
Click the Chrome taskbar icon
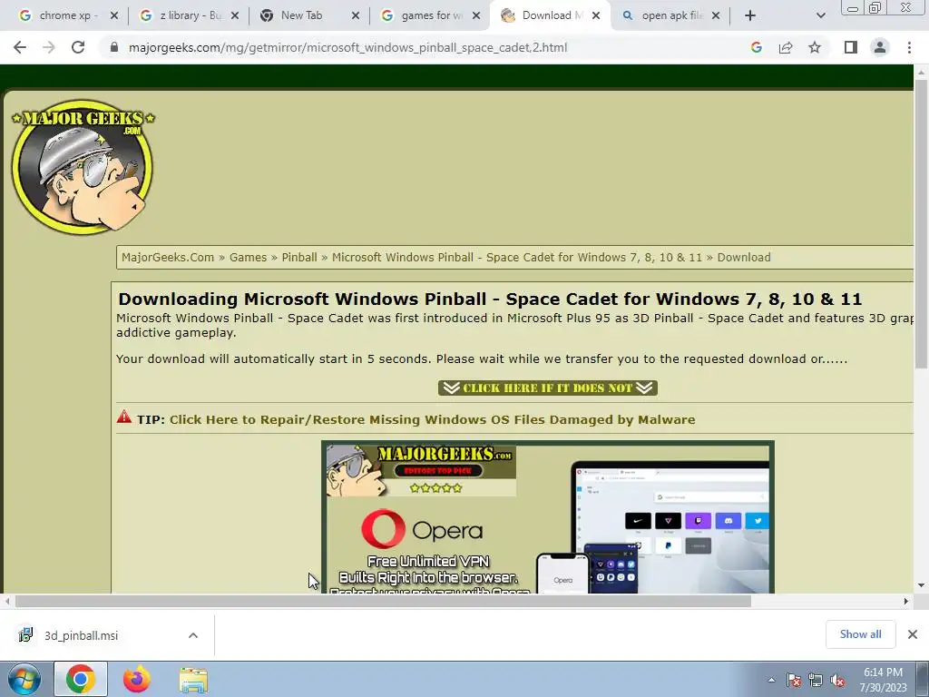coord(81,679)
